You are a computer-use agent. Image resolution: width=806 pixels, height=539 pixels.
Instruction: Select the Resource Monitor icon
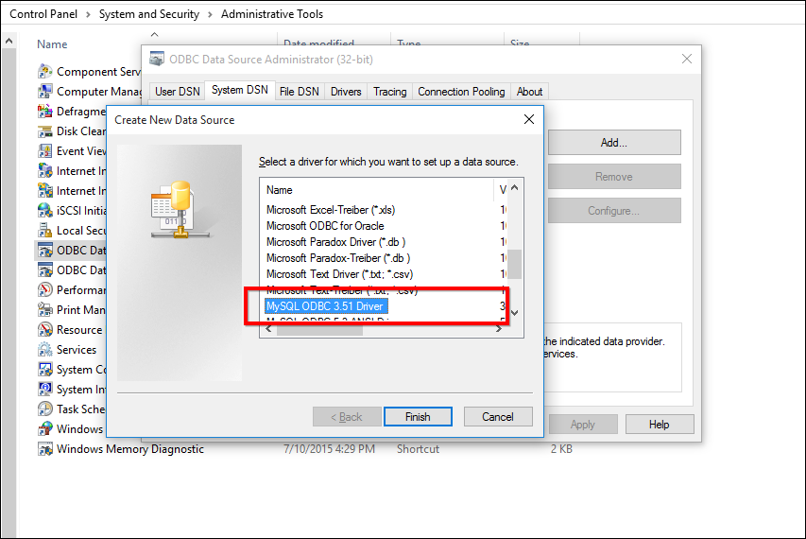45,330
